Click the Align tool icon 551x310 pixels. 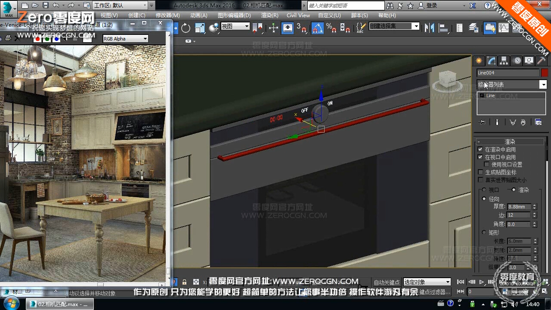click(x=443, y=28)
